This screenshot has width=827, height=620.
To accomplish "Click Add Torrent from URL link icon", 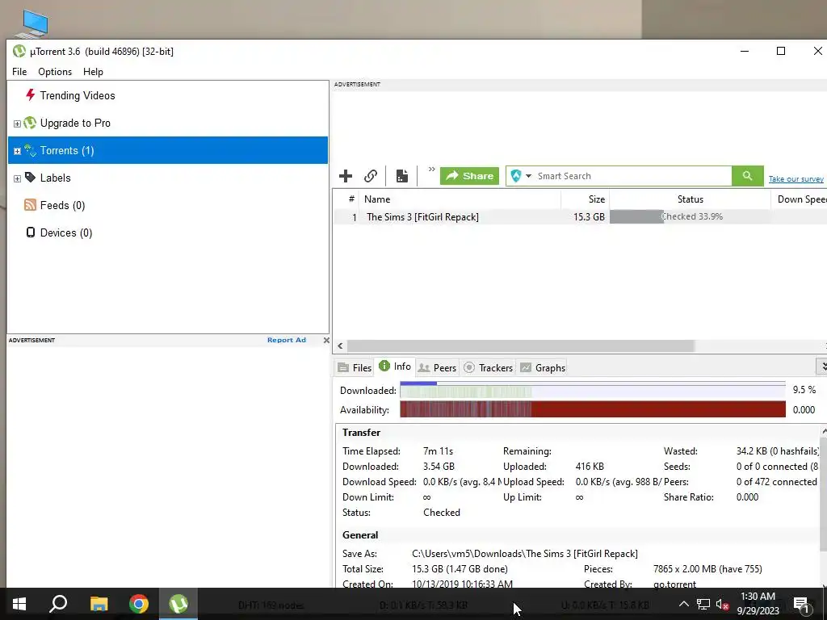I will pyautogui.click(x=371, y=176).
